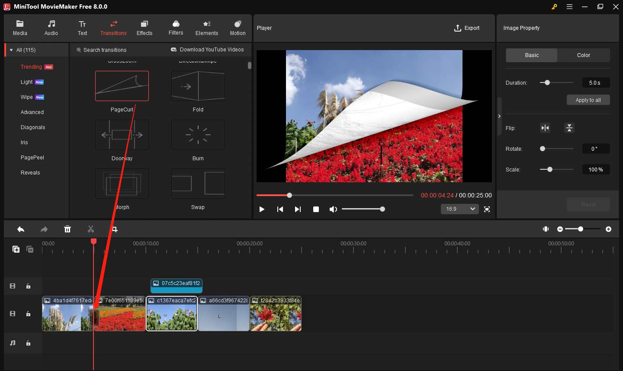This screenshot has width=623, height=371.
Task: Open the Effects panel
Action: 144,28
